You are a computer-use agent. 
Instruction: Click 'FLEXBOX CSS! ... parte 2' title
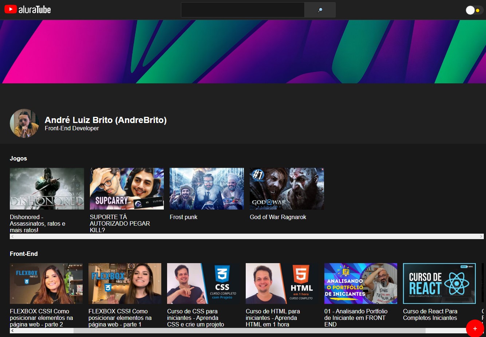coord(42,318)
